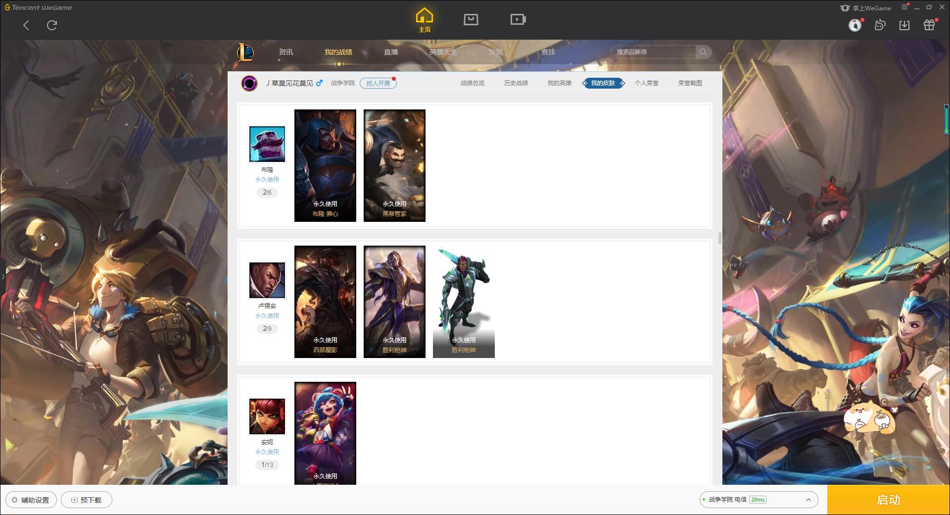
Task: Open the penguin profile avatar icon
Action: coord(855,25)
